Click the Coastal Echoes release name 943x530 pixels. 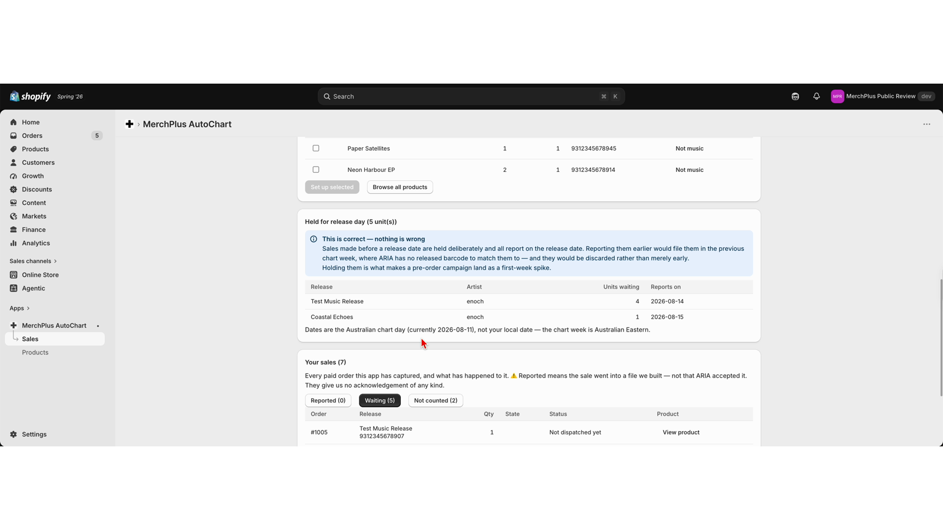click(332, 317)
